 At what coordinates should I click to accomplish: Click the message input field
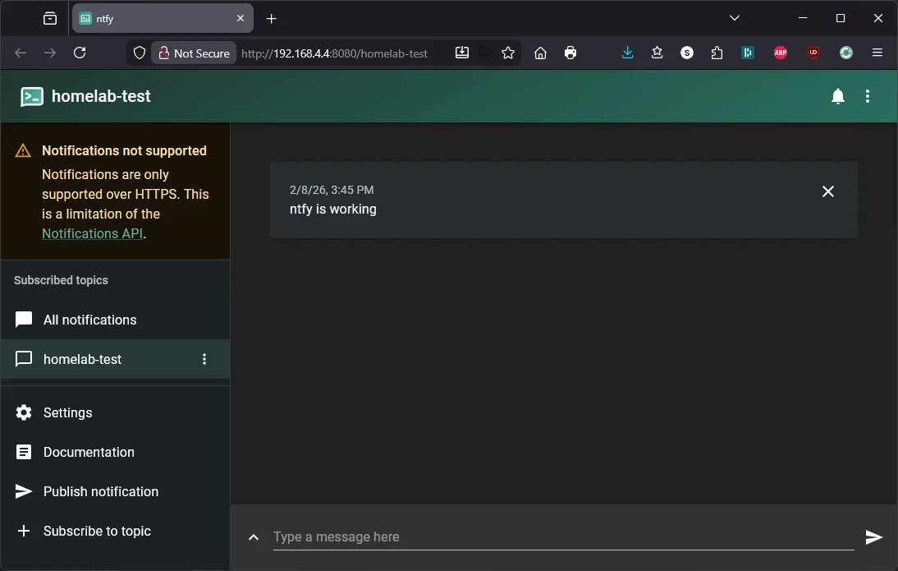pos(493,536)
